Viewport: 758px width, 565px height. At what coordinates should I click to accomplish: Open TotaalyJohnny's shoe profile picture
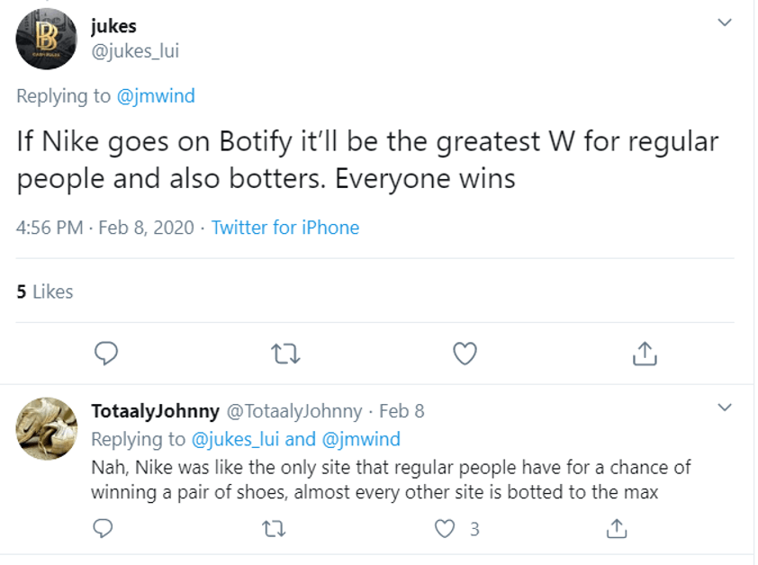(x=47, y=428)
